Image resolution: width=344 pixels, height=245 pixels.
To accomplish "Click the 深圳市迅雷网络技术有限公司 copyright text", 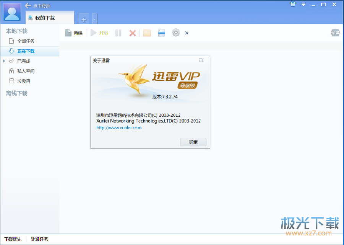I will pyautogui.click(x=138, y=115).
